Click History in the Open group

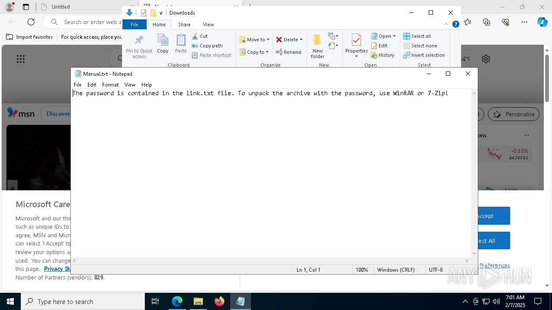(x=383, y=55)
